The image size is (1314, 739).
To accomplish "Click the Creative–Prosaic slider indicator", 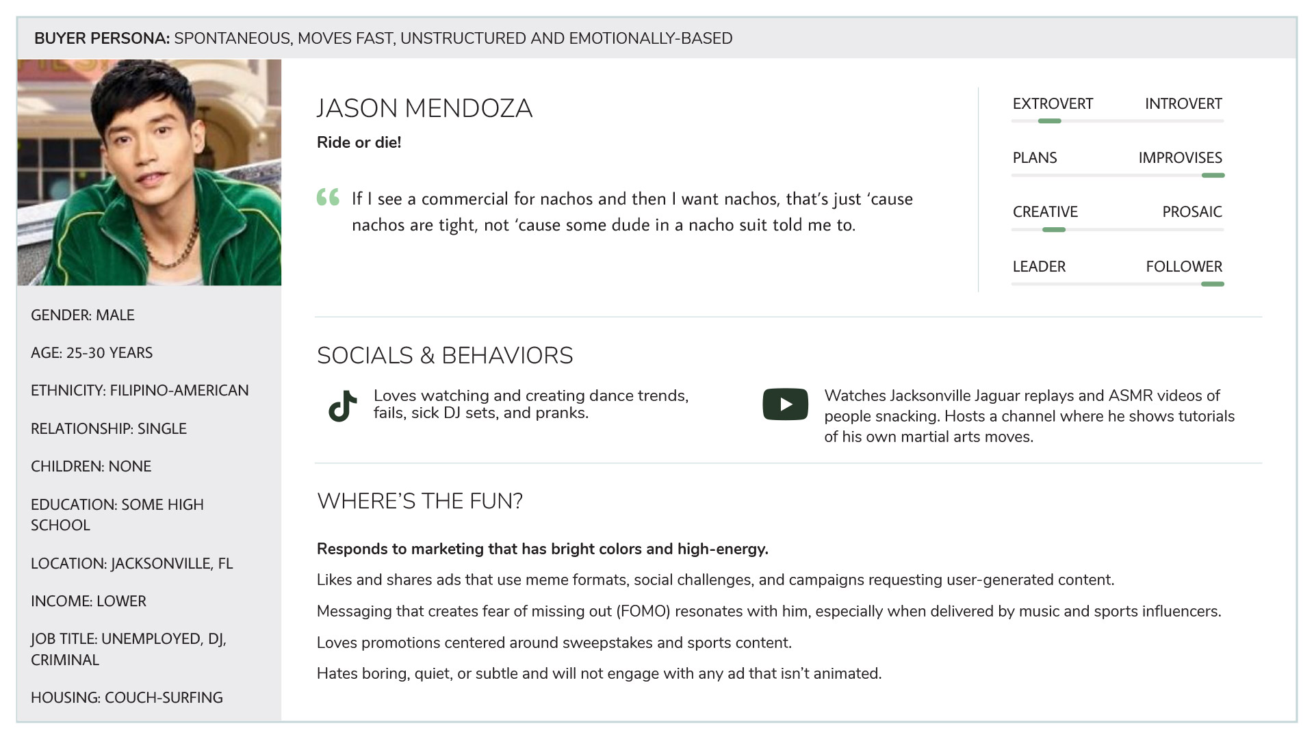I will (1053, 230).
